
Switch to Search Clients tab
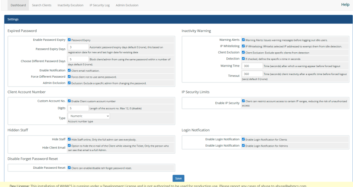point(42,5)
